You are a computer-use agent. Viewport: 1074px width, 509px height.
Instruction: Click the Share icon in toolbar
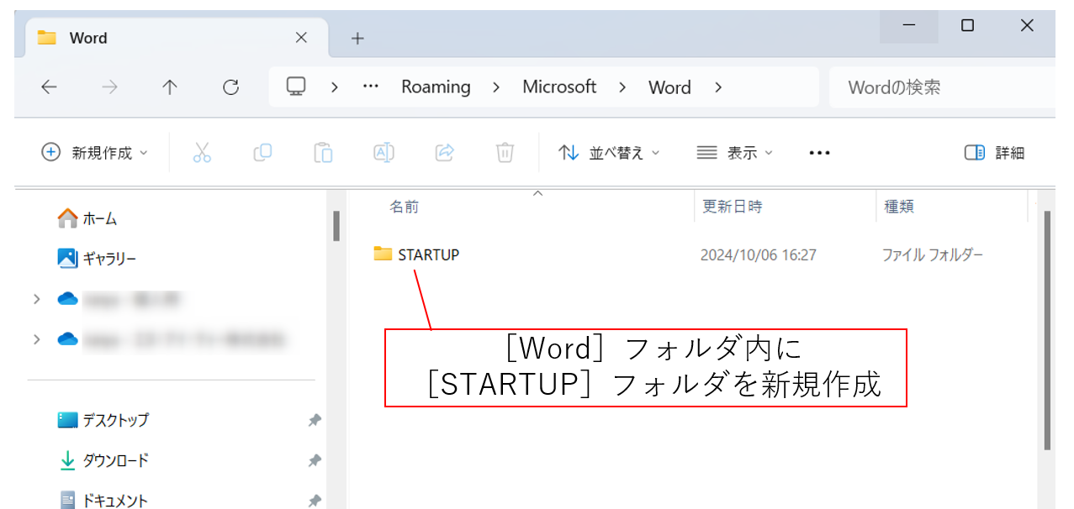pyautogui.click(x=444, y=152)
